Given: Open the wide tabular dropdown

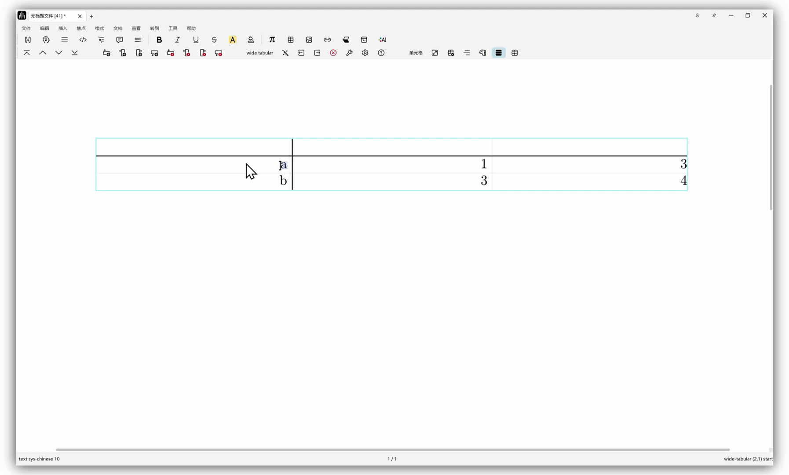Looking at the screenshot, I should pos(259,53).
